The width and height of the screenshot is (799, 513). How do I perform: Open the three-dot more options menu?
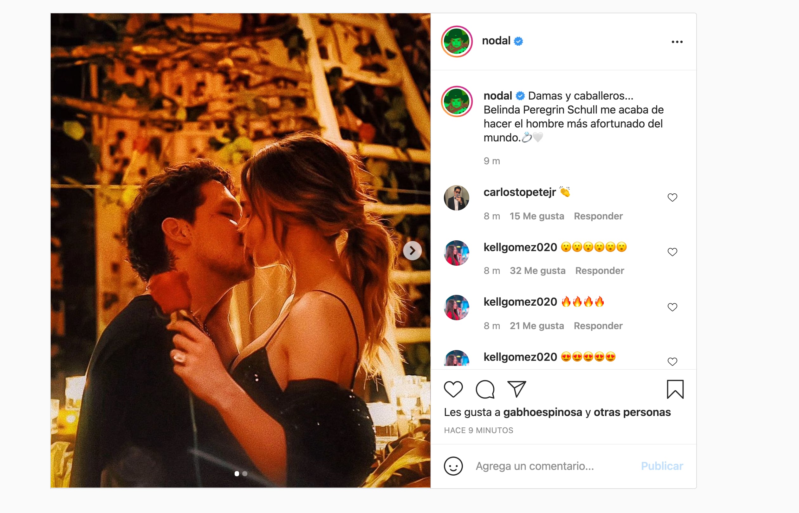coord(677,42)
